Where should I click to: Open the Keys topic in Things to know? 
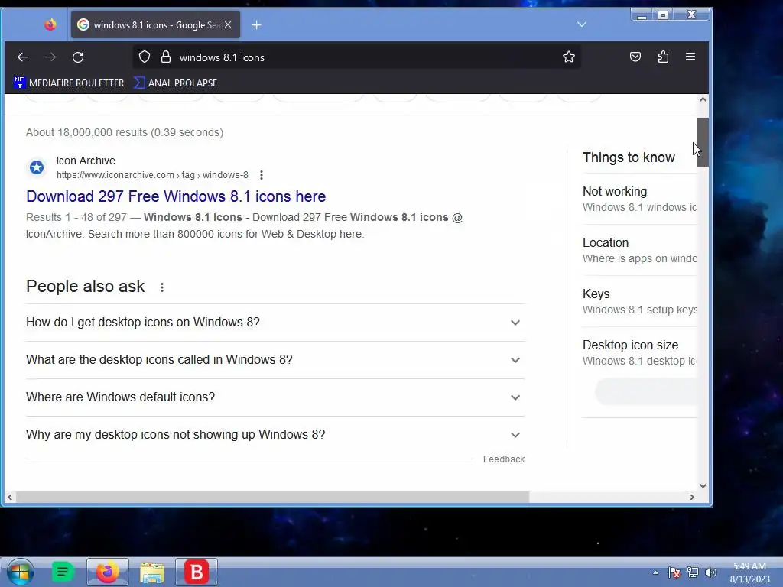640,301
